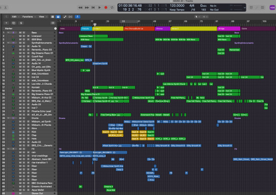Select the Bridge marker
Image resolution: width=276 pixels, height=195 pixels.
click(x=228, y=29)
